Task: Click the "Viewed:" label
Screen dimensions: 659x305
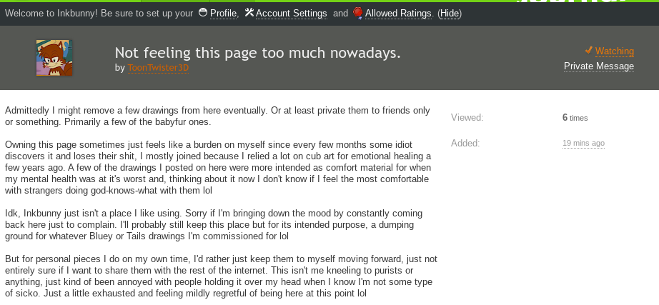Action: point(467,118)
